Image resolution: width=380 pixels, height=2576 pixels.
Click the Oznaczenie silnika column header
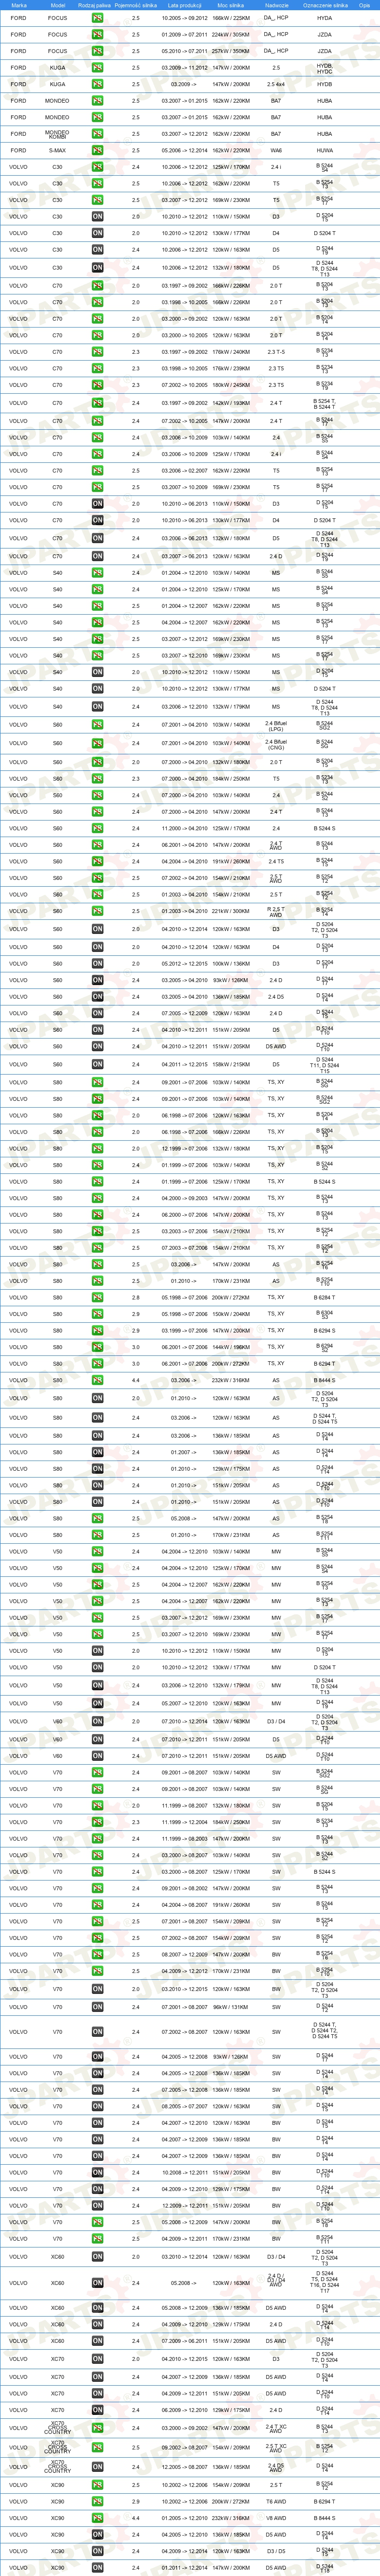[325, 5]
